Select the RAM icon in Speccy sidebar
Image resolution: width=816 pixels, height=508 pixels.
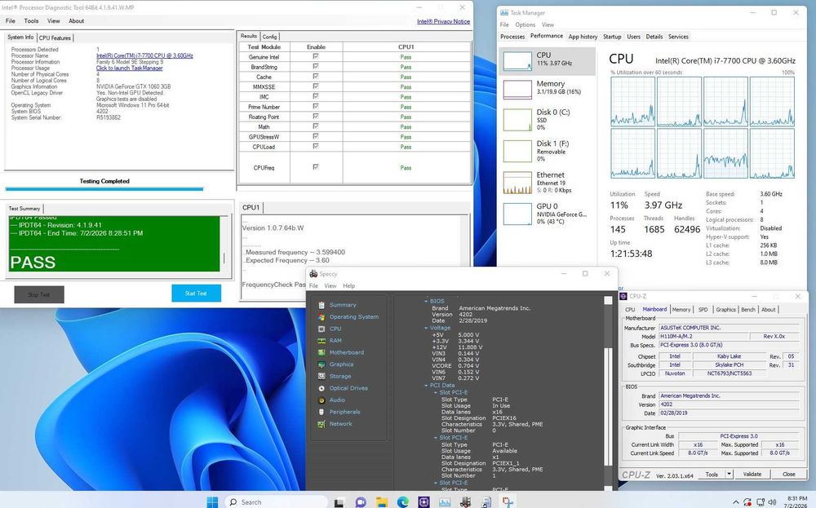(321, 341)
